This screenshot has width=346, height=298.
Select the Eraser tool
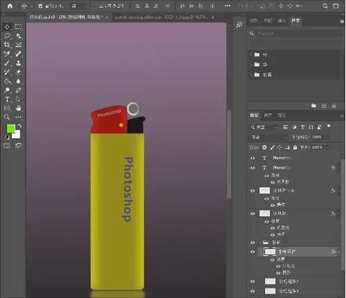(x=18, y=72)
